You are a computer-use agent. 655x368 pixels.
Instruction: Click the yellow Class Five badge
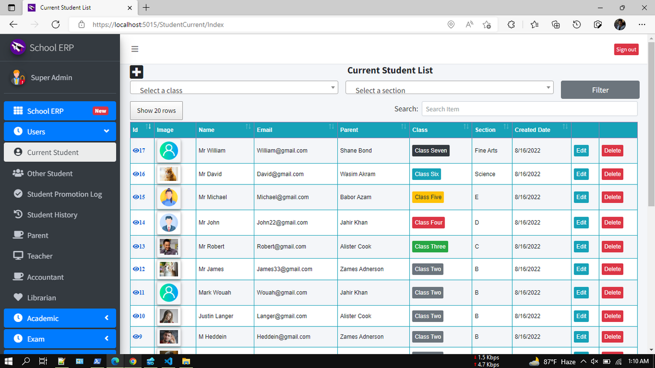pyautogui.click(x=428, y=197)
